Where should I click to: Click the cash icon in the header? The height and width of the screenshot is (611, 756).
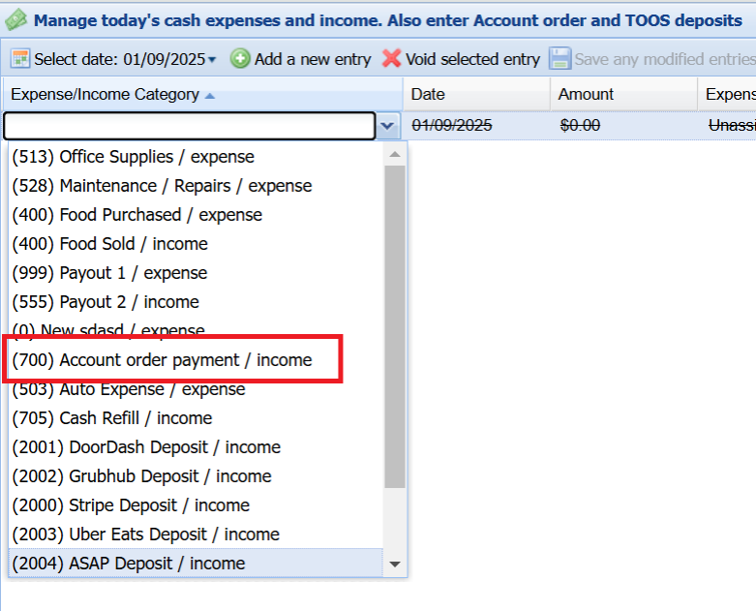(15, 19)
